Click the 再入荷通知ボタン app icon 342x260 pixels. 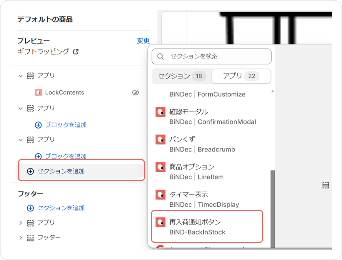[x=160, y=222]
